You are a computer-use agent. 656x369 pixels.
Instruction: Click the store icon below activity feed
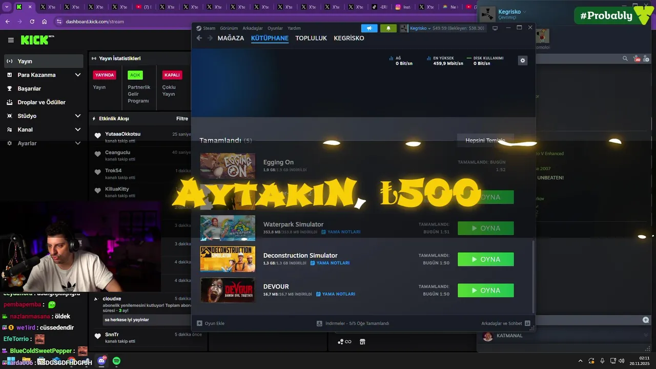pyautogui.click(x=362, y=342)
